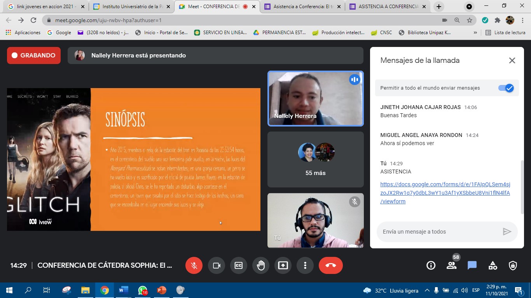531x298 pixels.
Task: Open Google bookmark
Action: coord(59,33)
